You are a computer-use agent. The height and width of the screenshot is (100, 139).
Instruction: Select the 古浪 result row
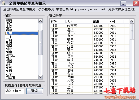[x=90, y=84]
